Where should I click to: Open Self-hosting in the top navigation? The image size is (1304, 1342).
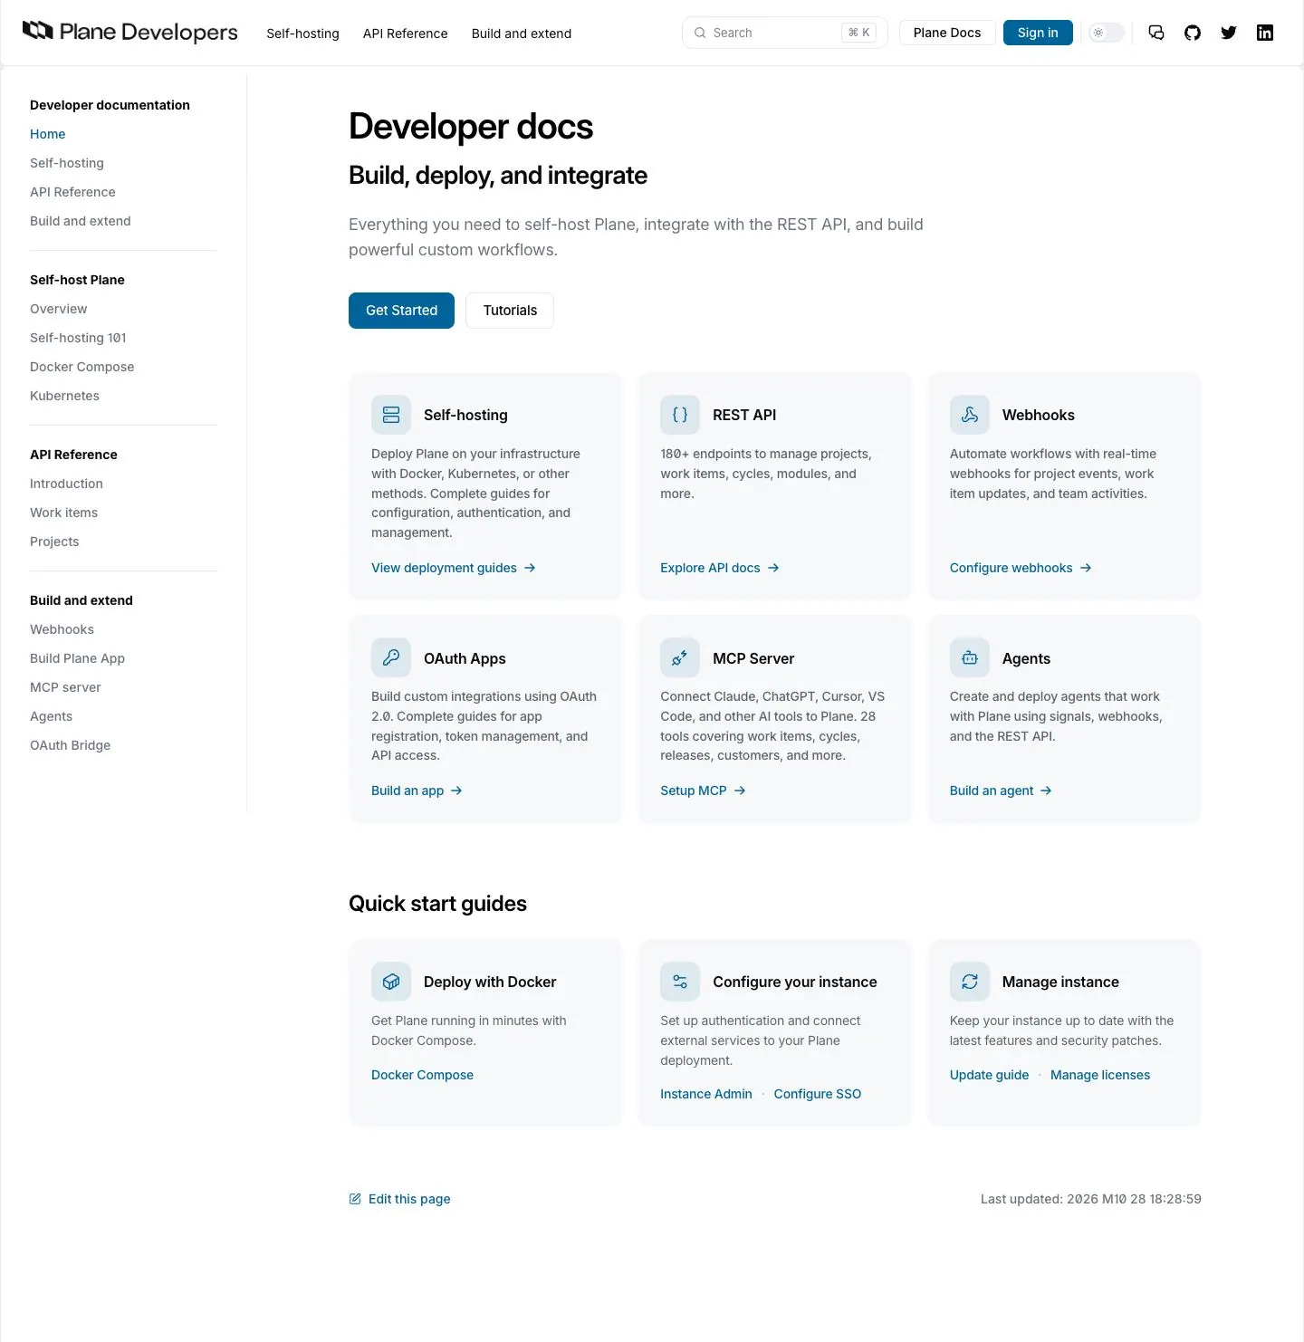click(x=302, y=34)
